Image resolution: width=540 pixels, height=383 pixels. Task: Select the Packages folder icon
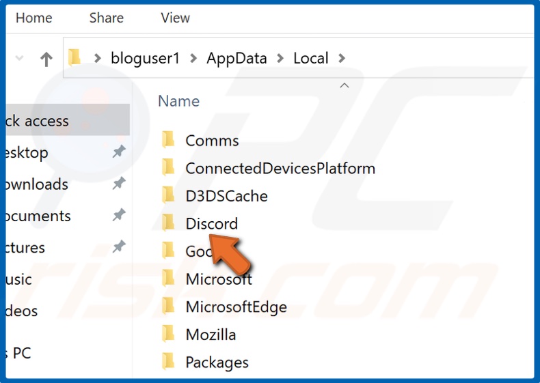tap(168, 361)
